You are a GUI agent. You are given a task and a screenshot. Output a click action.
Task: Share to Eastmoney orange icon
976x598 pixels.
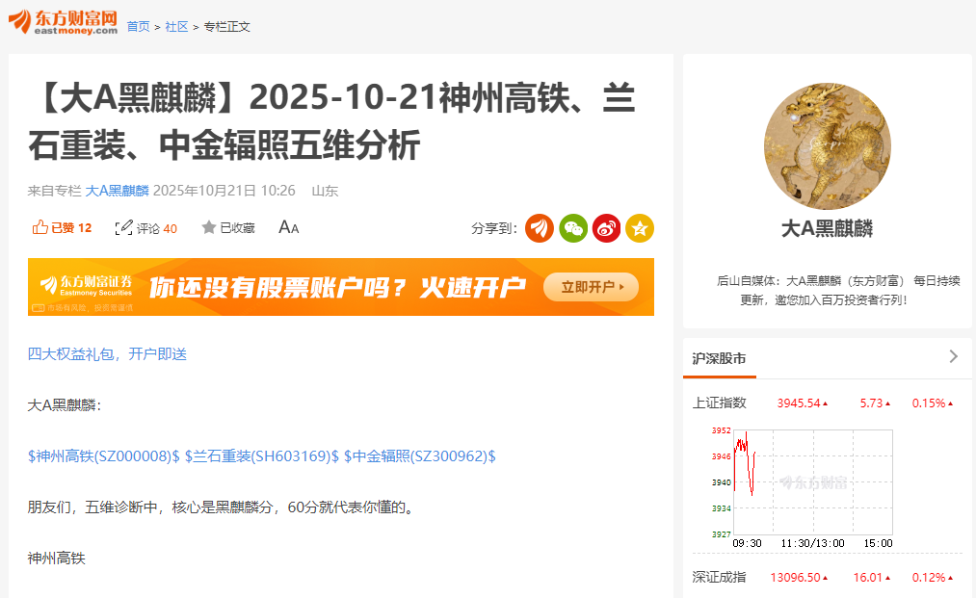539,228
